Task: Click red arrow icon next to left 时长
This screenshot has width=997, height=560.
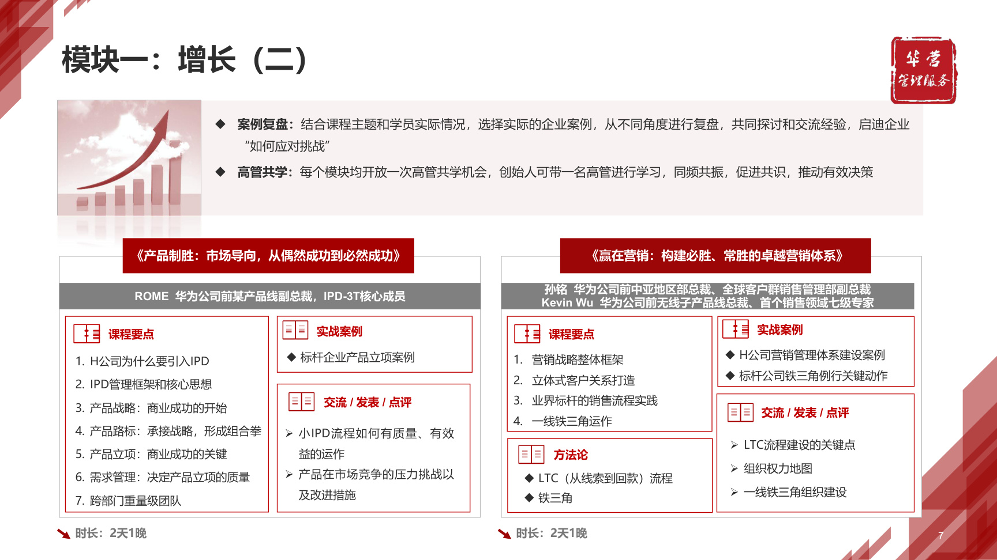Action: (x=63, y=533)
